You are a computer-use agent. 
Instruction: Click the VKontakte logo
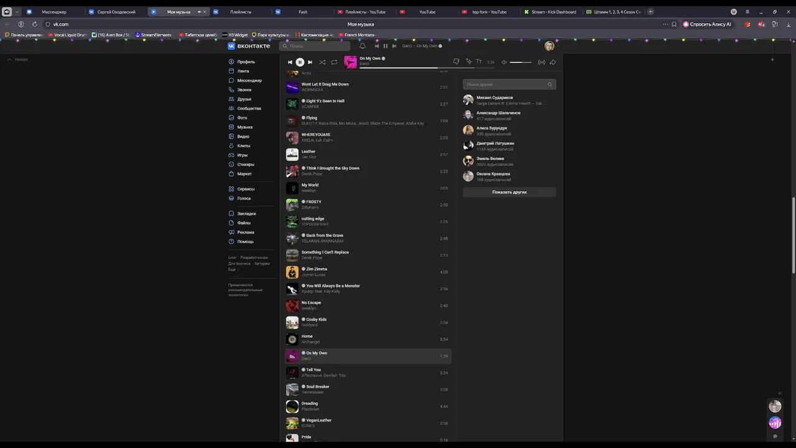tap(249, 46)
